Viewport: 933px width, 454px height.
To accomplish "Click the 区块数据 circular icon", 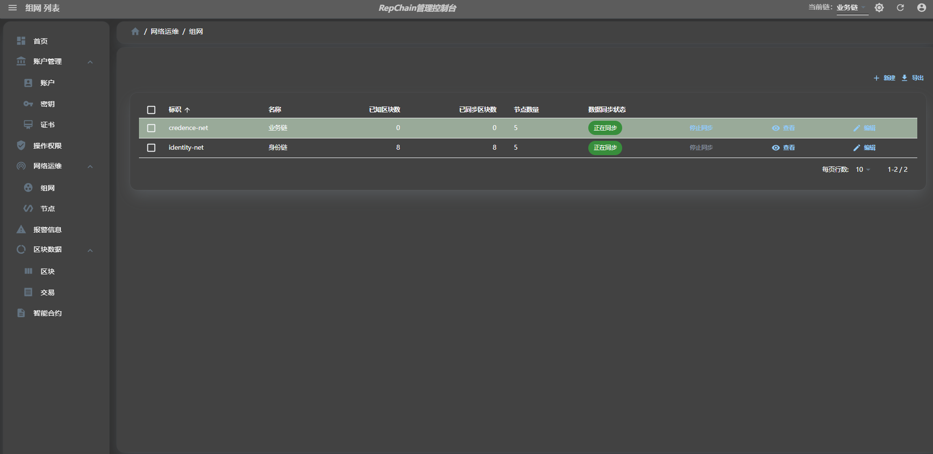I will 21,249.
